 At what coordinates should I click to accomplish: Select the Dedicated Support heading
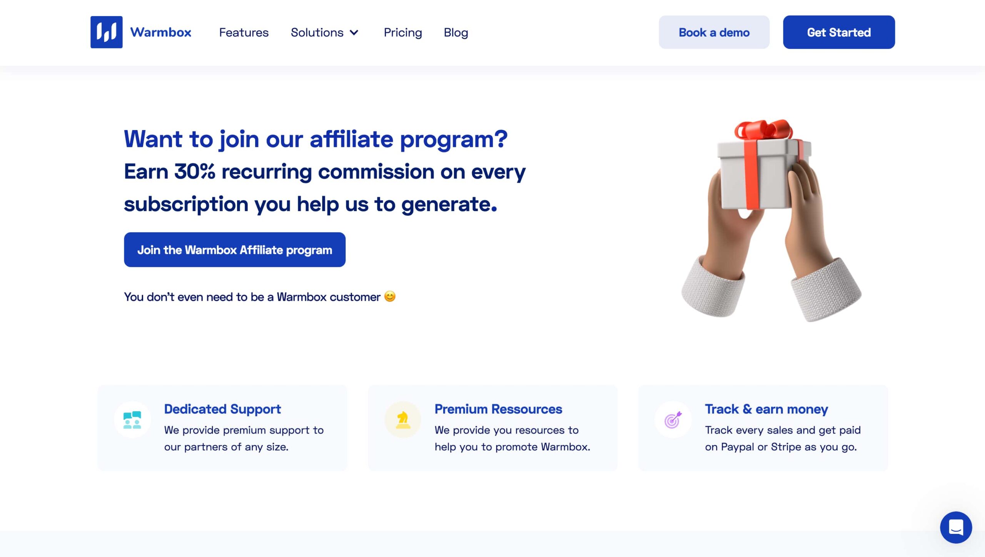tap(222, 409)
